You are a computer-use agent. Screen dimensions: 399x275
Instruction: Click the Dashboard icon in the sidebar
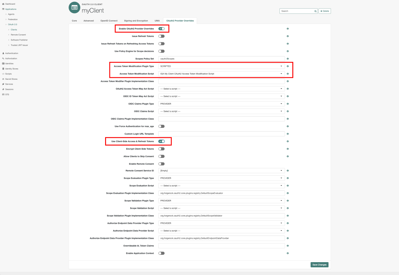click(x=3, y=4)
